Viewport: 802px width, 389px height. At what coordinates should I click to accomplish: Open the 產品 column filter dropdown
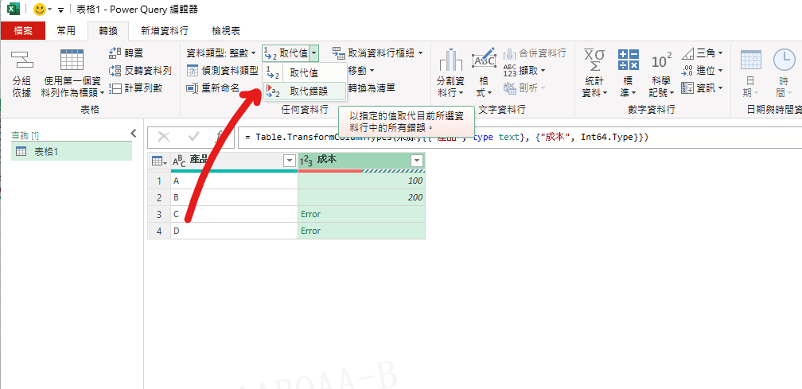click(289, 161)
